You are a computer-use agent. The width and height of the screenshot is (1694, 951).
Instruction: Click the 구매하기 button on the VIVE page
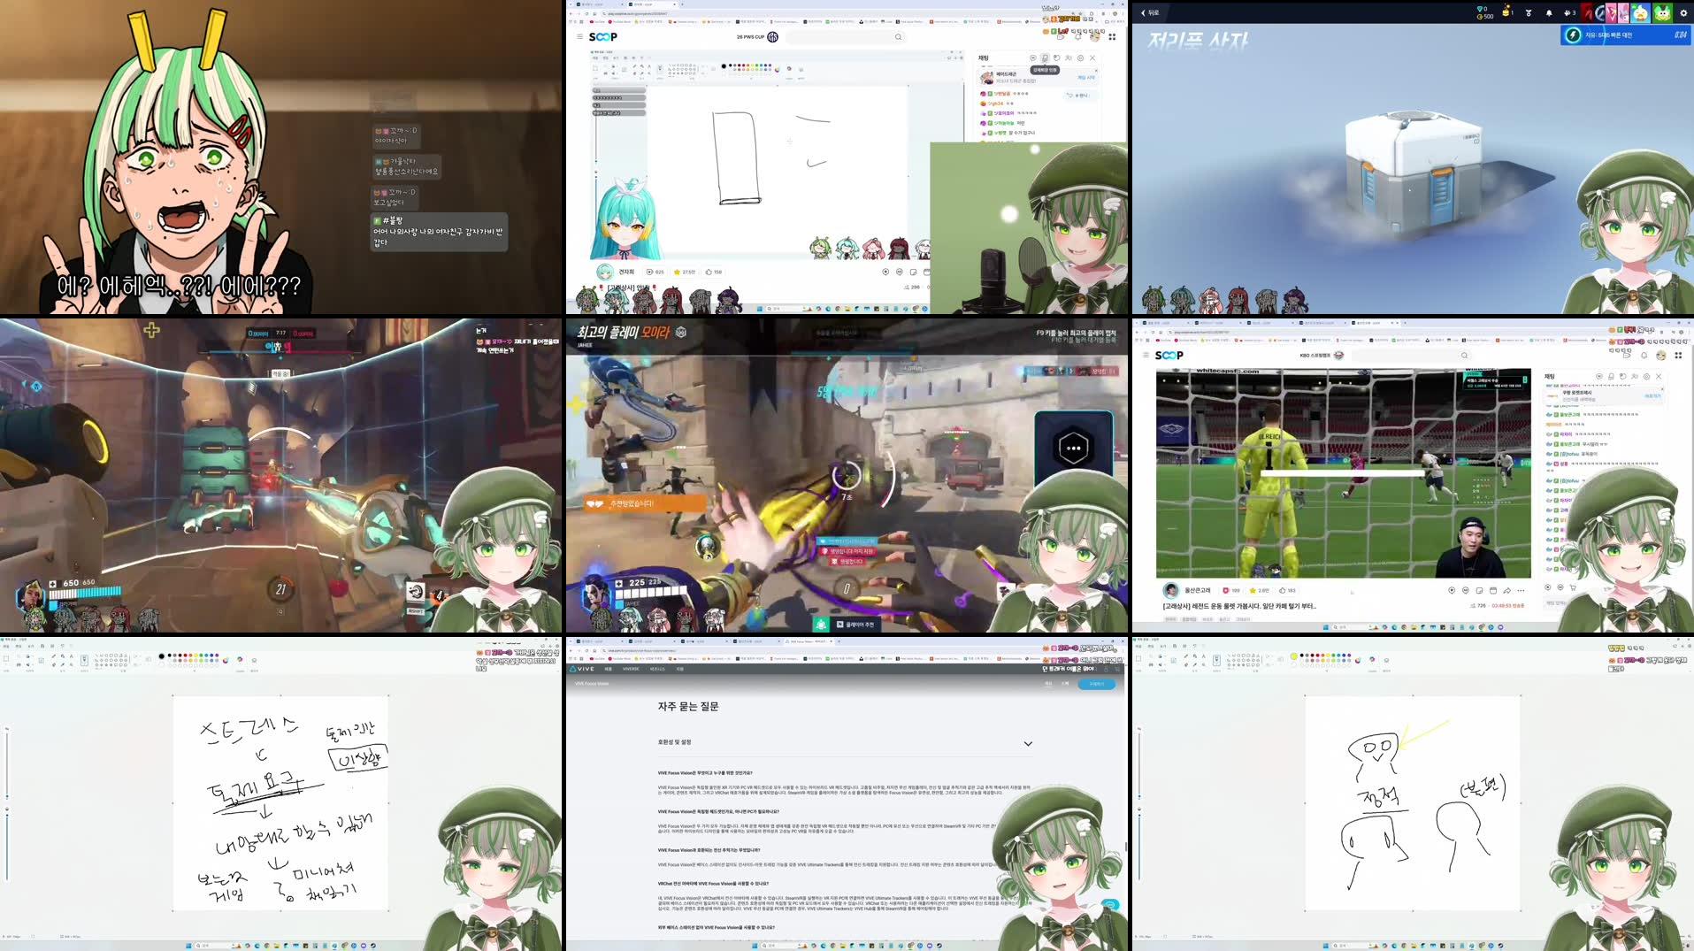[1098, 684]
